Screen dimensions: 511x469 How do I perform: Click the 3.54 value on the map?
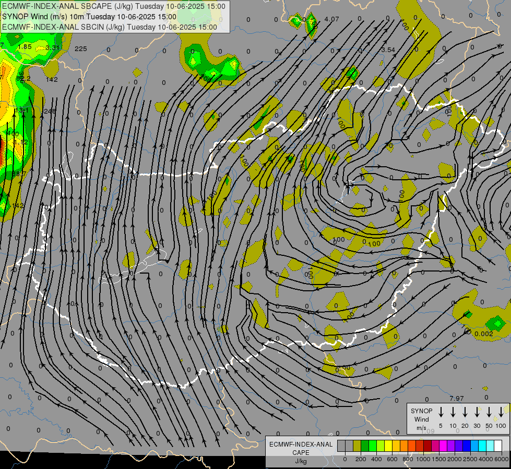pos(388,50)
